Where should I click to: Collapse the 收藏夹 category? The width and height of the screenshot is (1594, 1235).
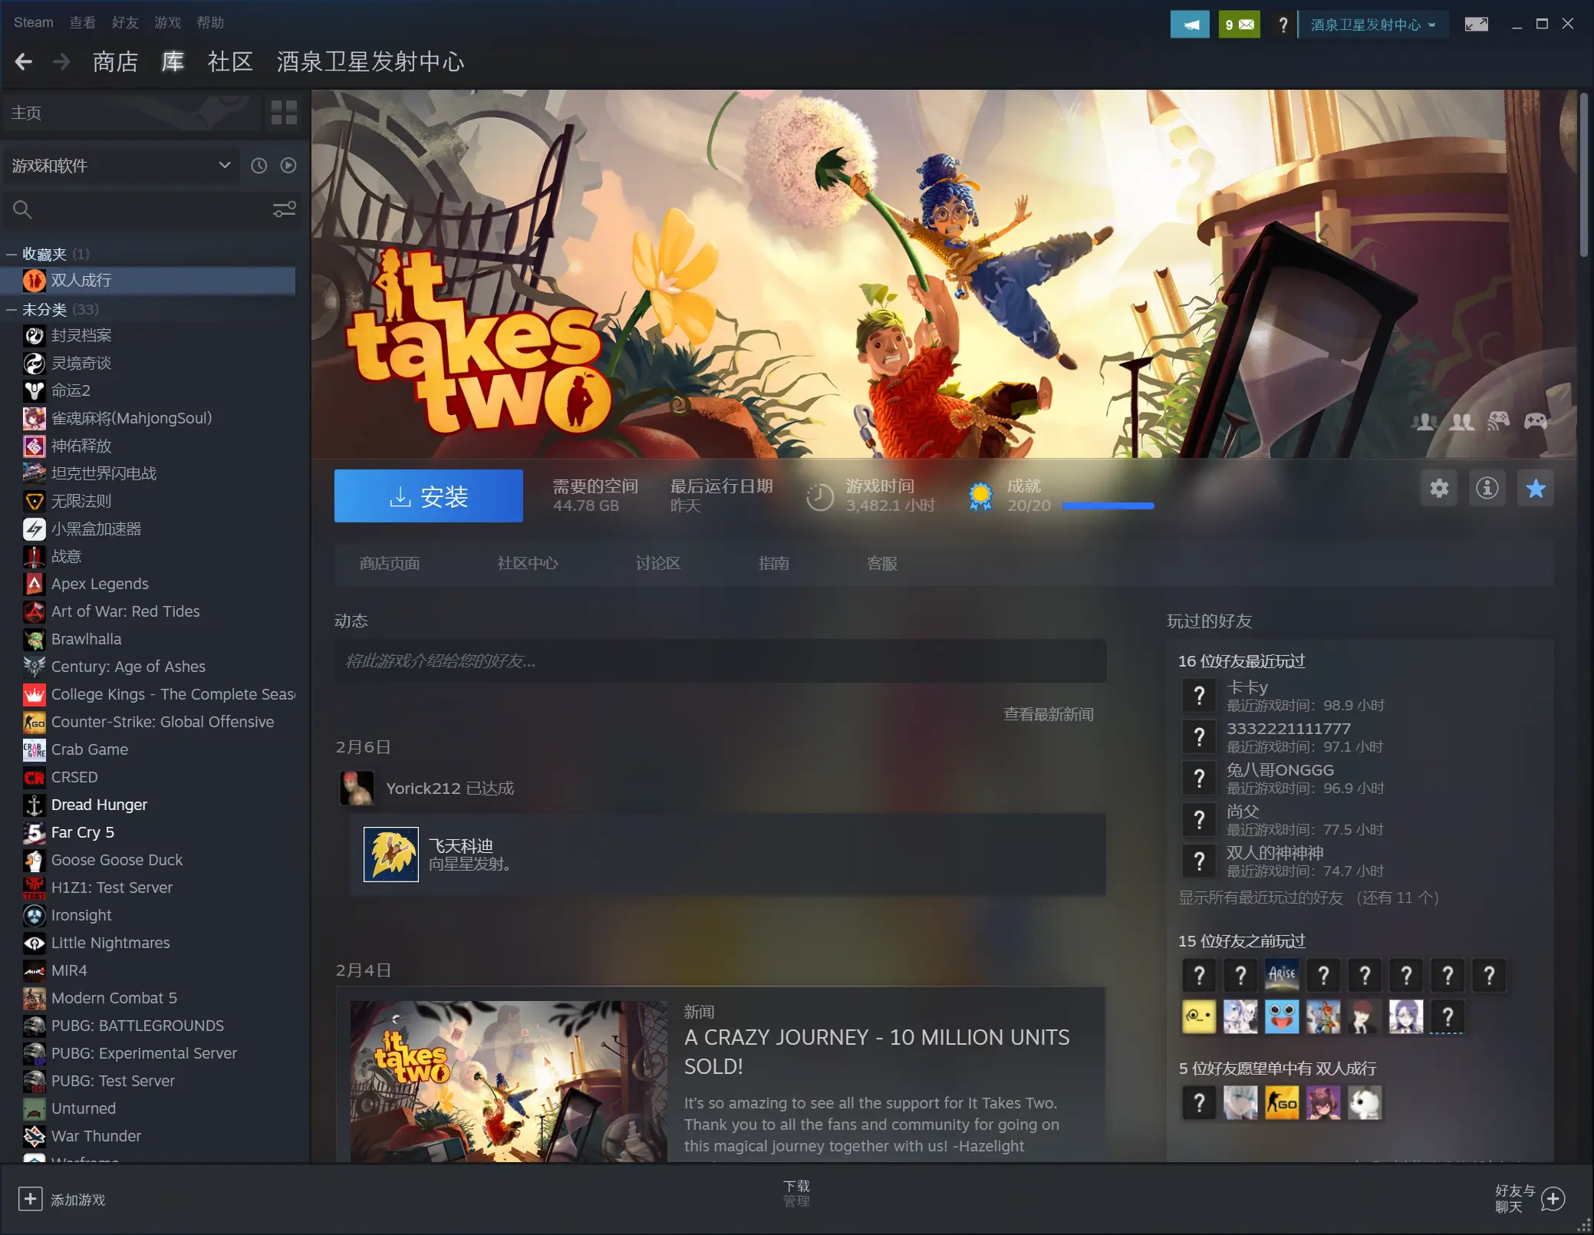point(12,254)
